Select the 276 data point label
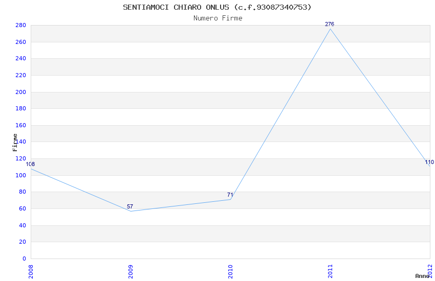Image resolution: width=435 pixels, height=281 pixels. 330,24
